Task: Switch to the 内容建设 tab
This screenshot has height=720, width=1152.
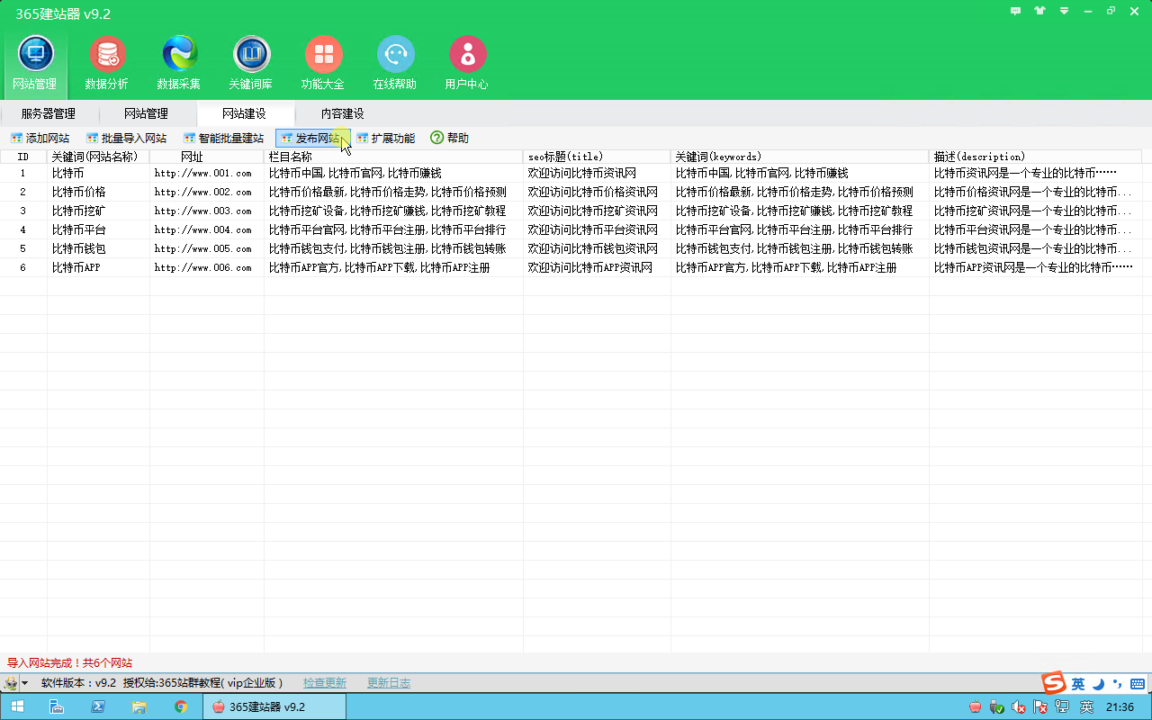Action: click(x=343, y=113)
